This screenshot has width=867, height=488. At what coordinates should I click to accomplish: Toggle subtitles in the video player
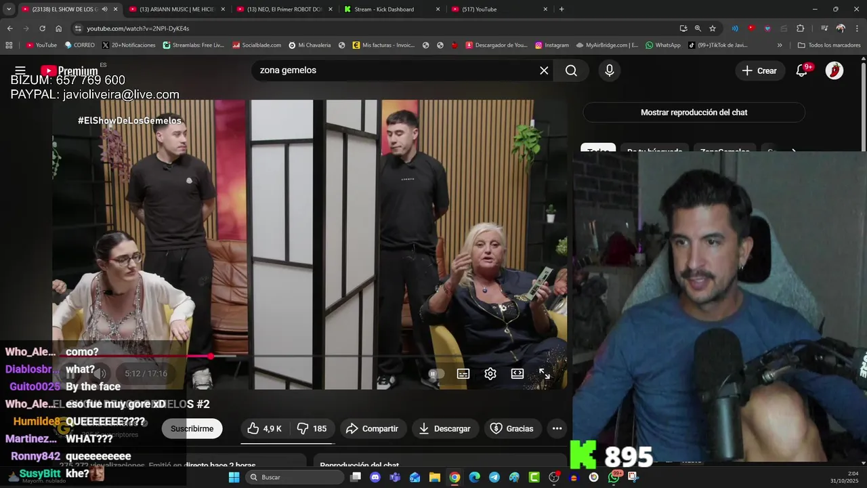(463, 373)
